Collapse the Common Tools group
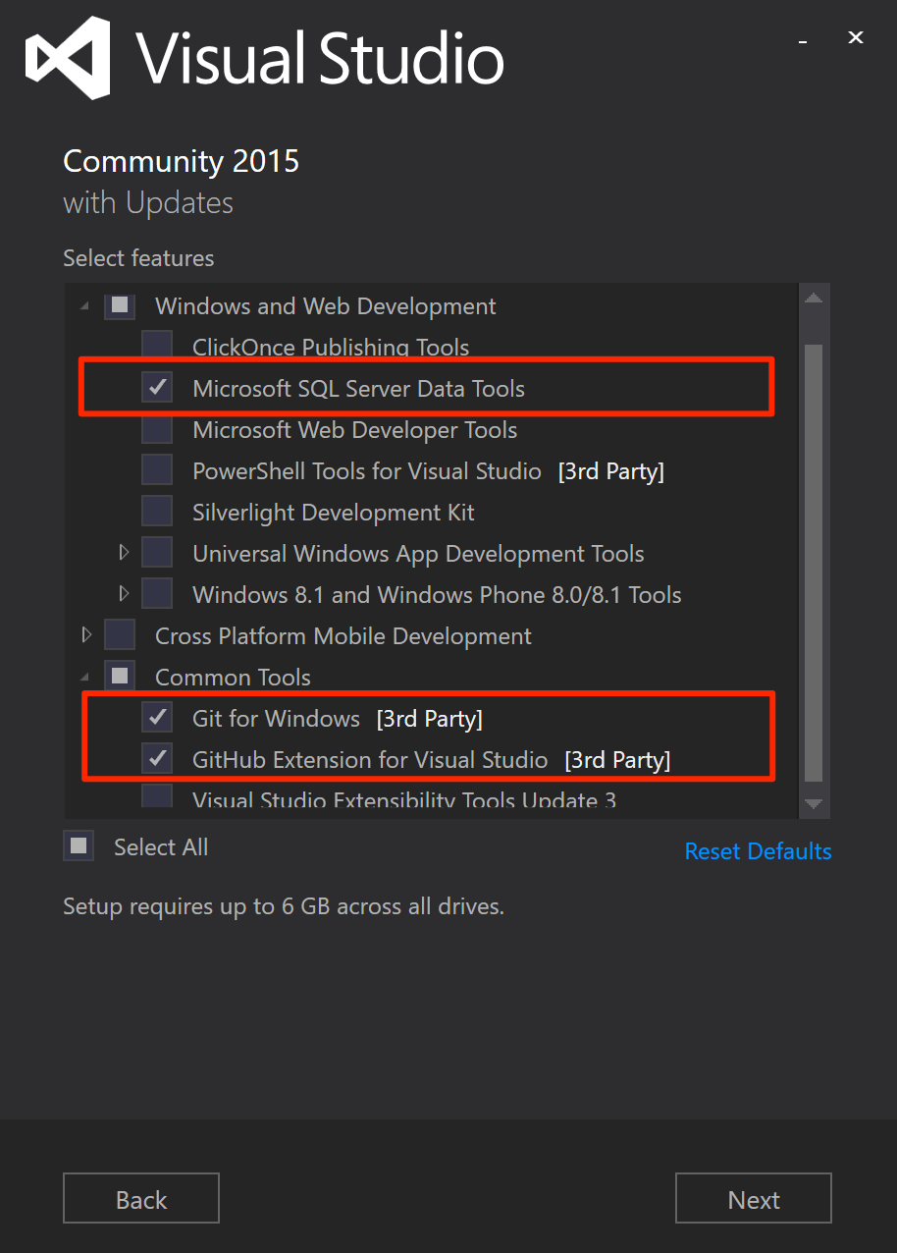This screenshot has width=897, height=1253. pyautogui.click(x=86, y=677)
